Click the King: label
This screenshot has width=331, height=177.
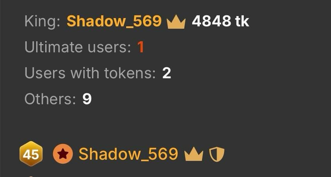coord(42,21)
